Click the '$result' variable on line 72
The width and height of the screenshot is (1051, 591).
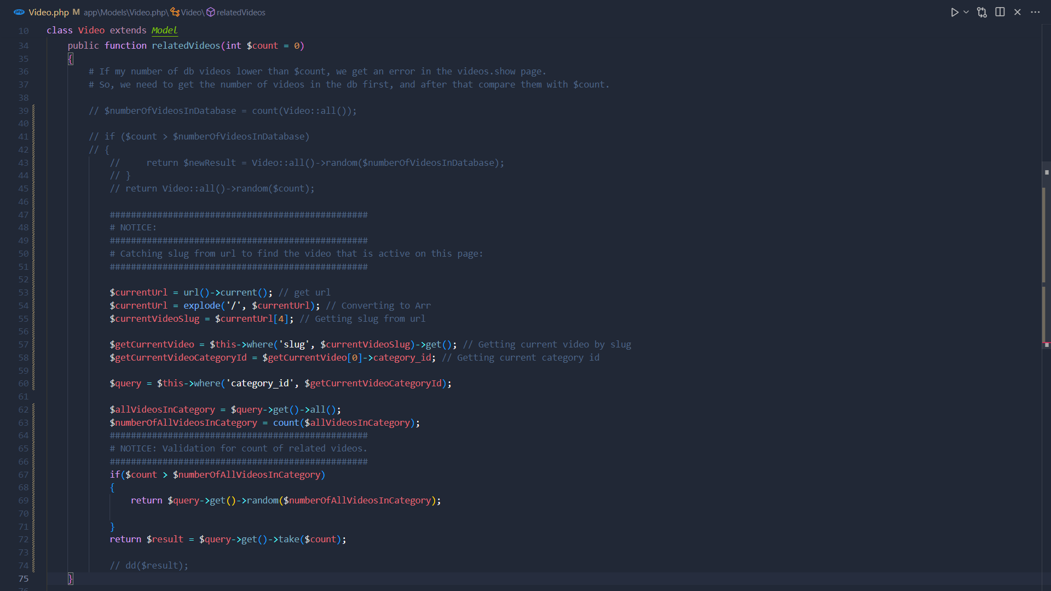(x=165, y=539)
